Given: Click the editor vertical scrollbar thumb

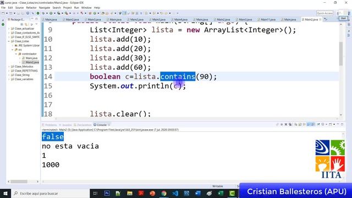Looking at the screenshot, I should (x=341, y=53).
